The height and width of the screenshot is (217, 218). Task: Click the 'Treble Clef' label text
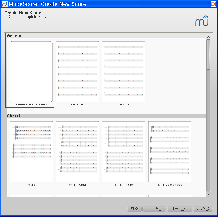click(x=77, y=104)
